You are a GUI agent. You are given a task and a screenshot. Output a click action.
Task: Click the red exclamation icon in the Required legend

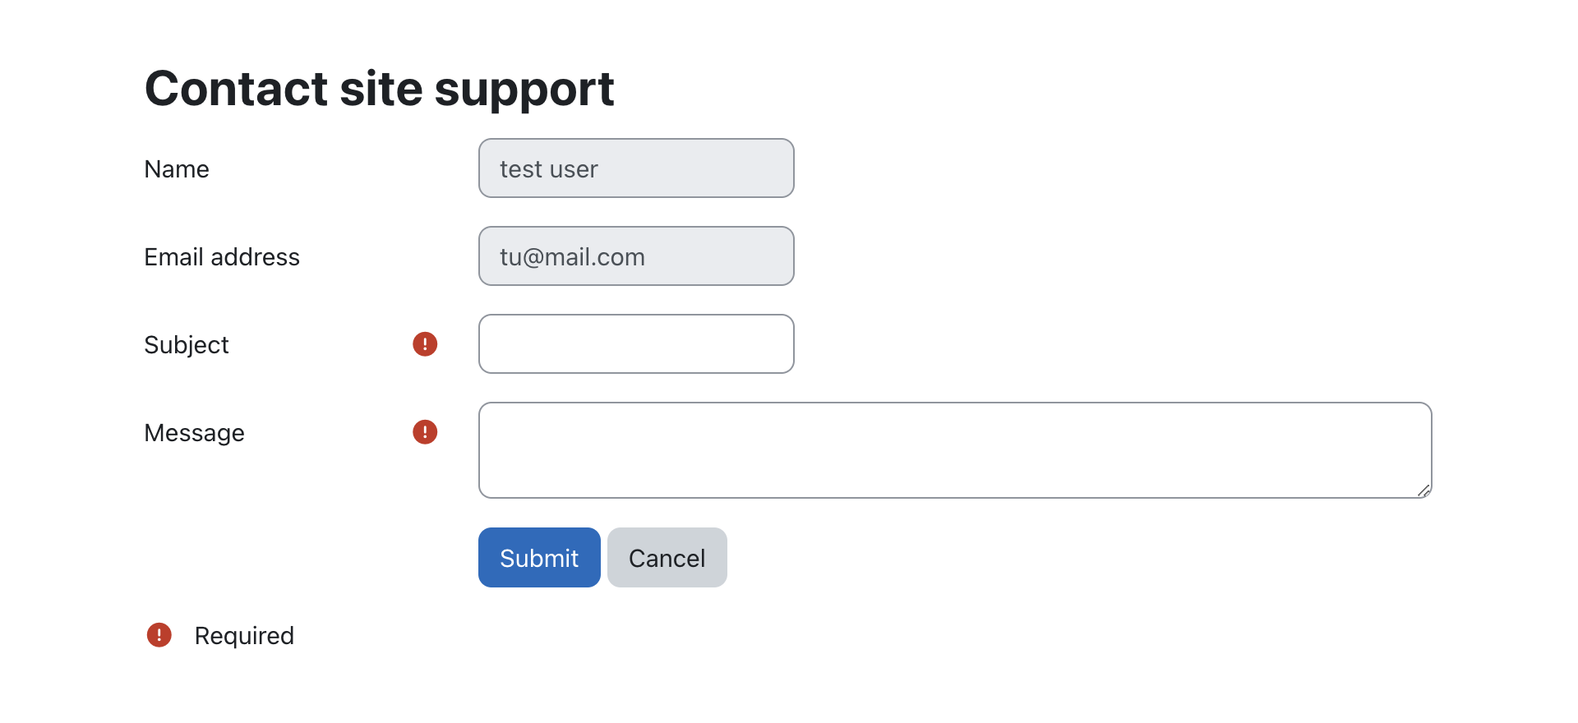[x=159, y=635]
